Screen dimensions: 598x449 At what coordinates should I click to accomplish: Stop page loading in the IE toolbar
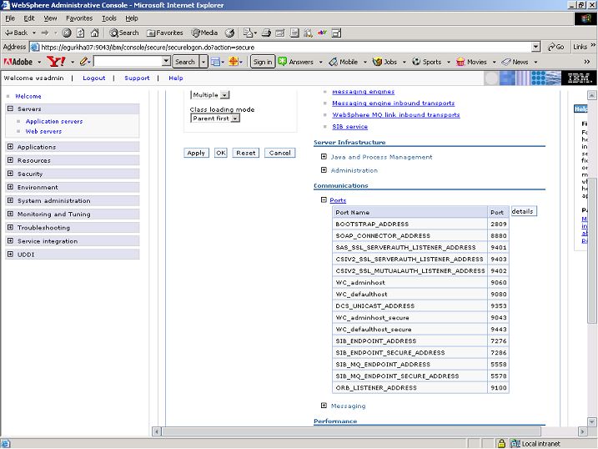67,33
